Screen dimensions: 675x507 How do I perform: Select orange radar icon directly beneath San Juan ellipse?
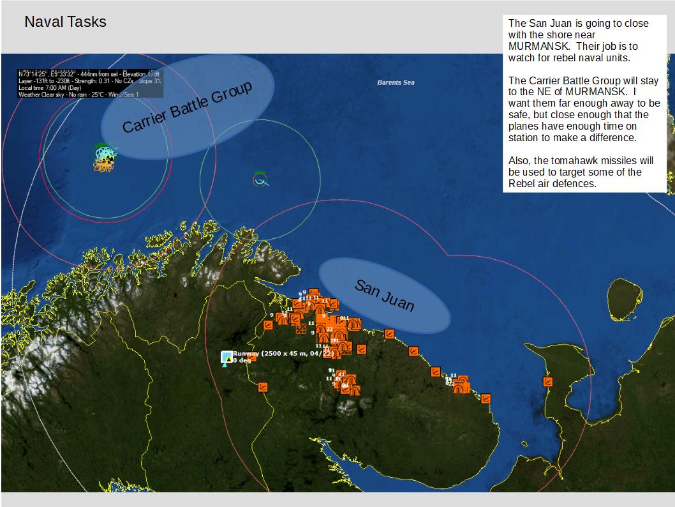389,334
